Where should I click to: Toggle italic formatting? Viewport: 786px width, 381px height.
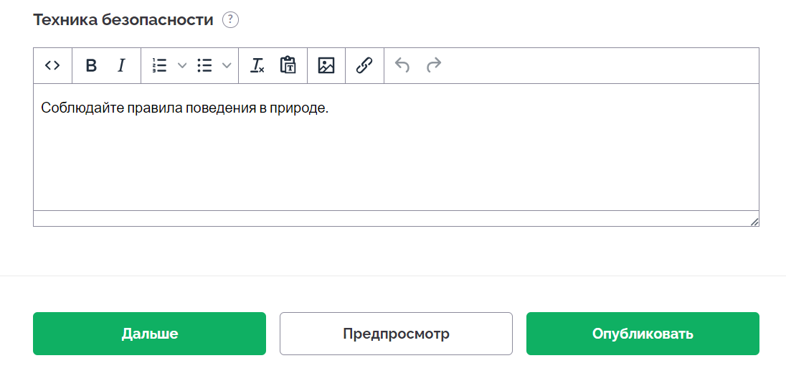(120, 66)
